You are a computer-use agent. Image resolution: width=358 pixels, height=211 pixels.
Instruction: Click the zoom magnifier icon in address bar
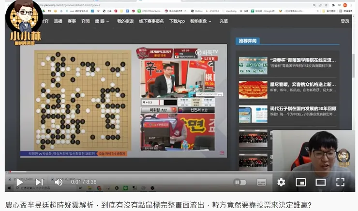click(x=314, y=5)
